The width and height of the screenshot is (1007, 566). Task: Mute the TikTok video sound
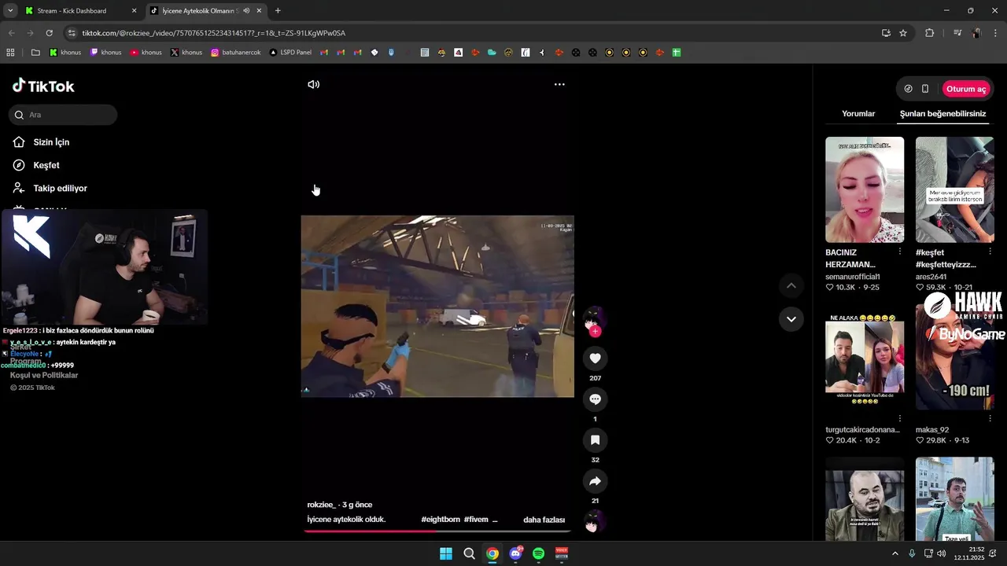313,84
